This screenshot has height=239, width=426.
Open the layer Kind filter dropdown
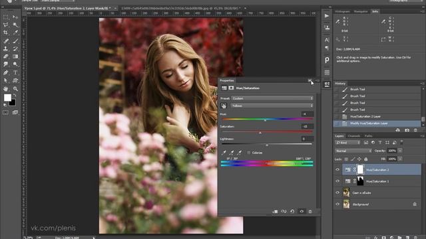[348, 143]
